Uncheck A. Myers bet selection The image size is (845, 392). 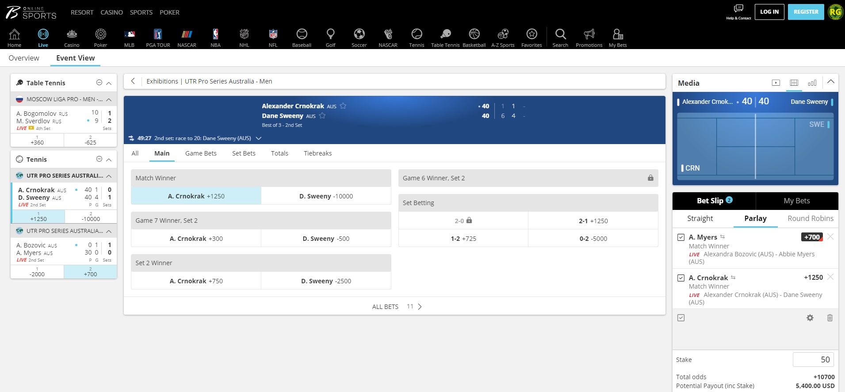(x=681, y=237)
